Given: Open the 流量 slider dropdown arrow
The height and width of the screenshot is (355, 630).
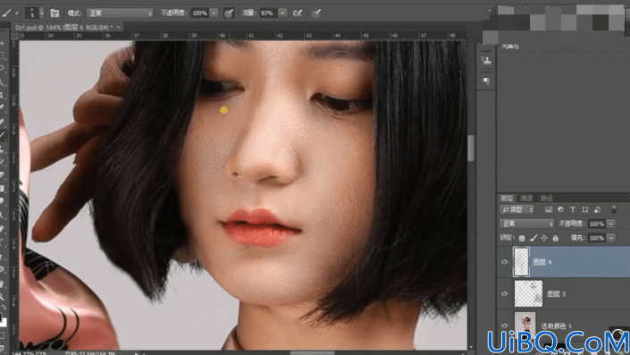Looking at the screenshot, I should point(283,13).
